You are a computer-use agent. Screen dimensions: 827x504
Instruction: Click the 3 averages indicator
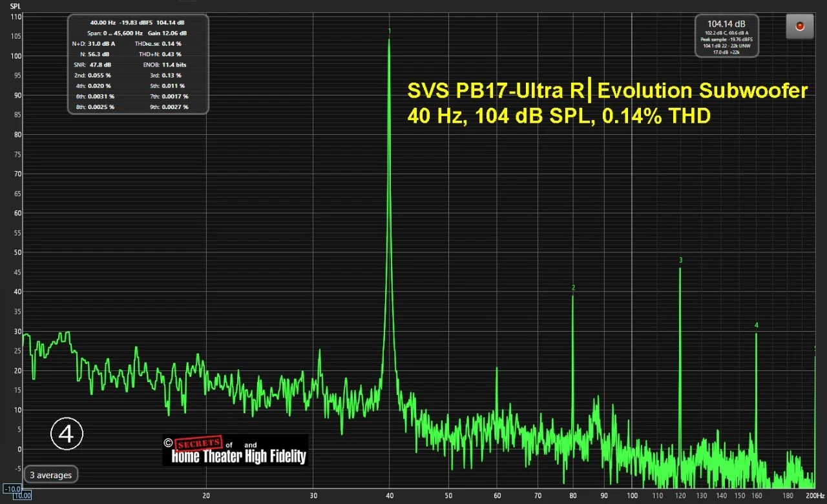point(51,475)
